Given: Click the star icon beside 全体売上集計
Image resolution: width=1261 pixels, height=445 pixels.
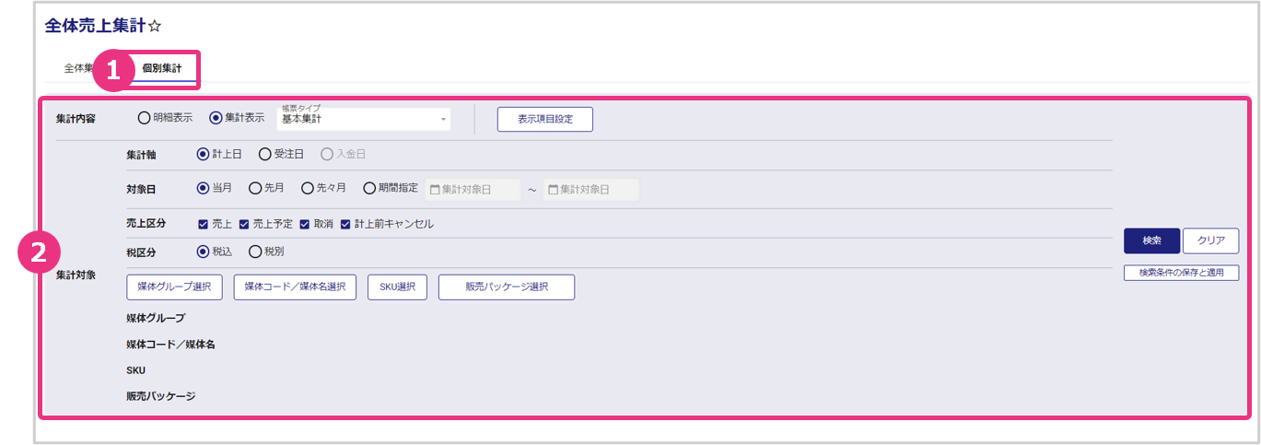Looking at the screenshot, I should (155, 27).
